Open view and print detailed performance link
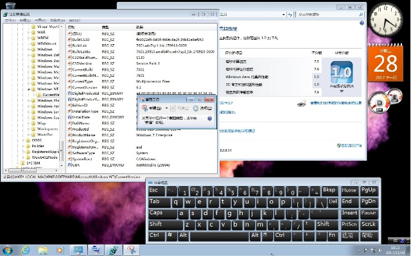 [336, 103]
